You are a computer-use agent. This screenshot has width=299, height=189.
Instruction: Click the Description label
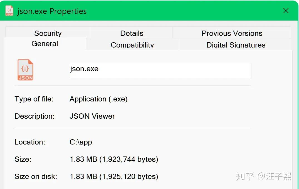click(34, 116)
